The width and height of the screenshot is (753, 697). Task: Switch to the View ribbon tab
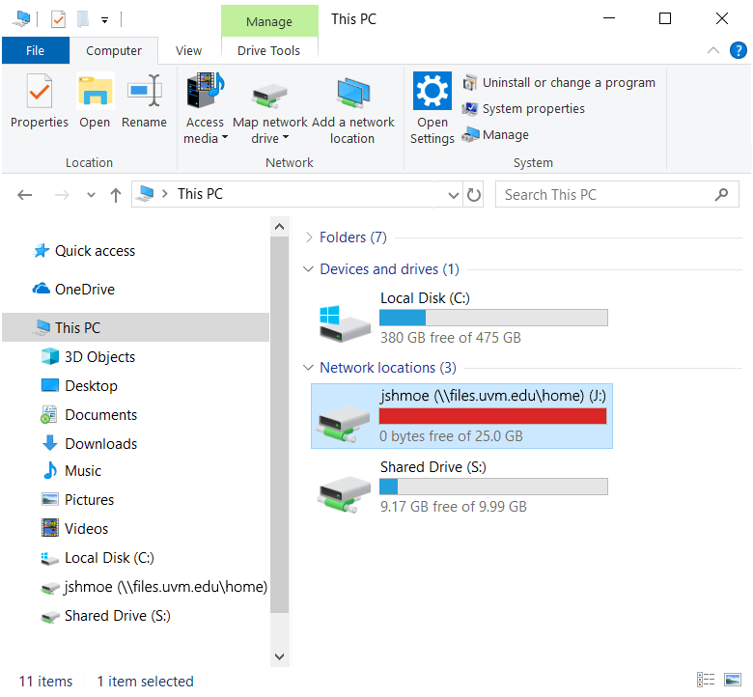click(188, 50)
